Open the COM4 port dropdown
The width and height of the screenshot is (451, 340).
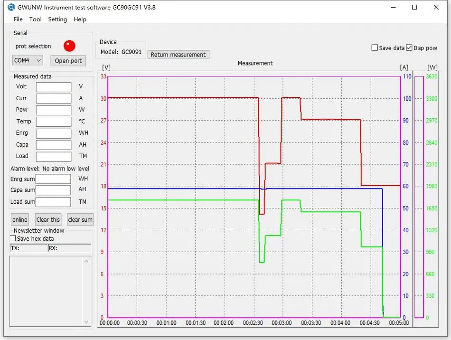28,60
